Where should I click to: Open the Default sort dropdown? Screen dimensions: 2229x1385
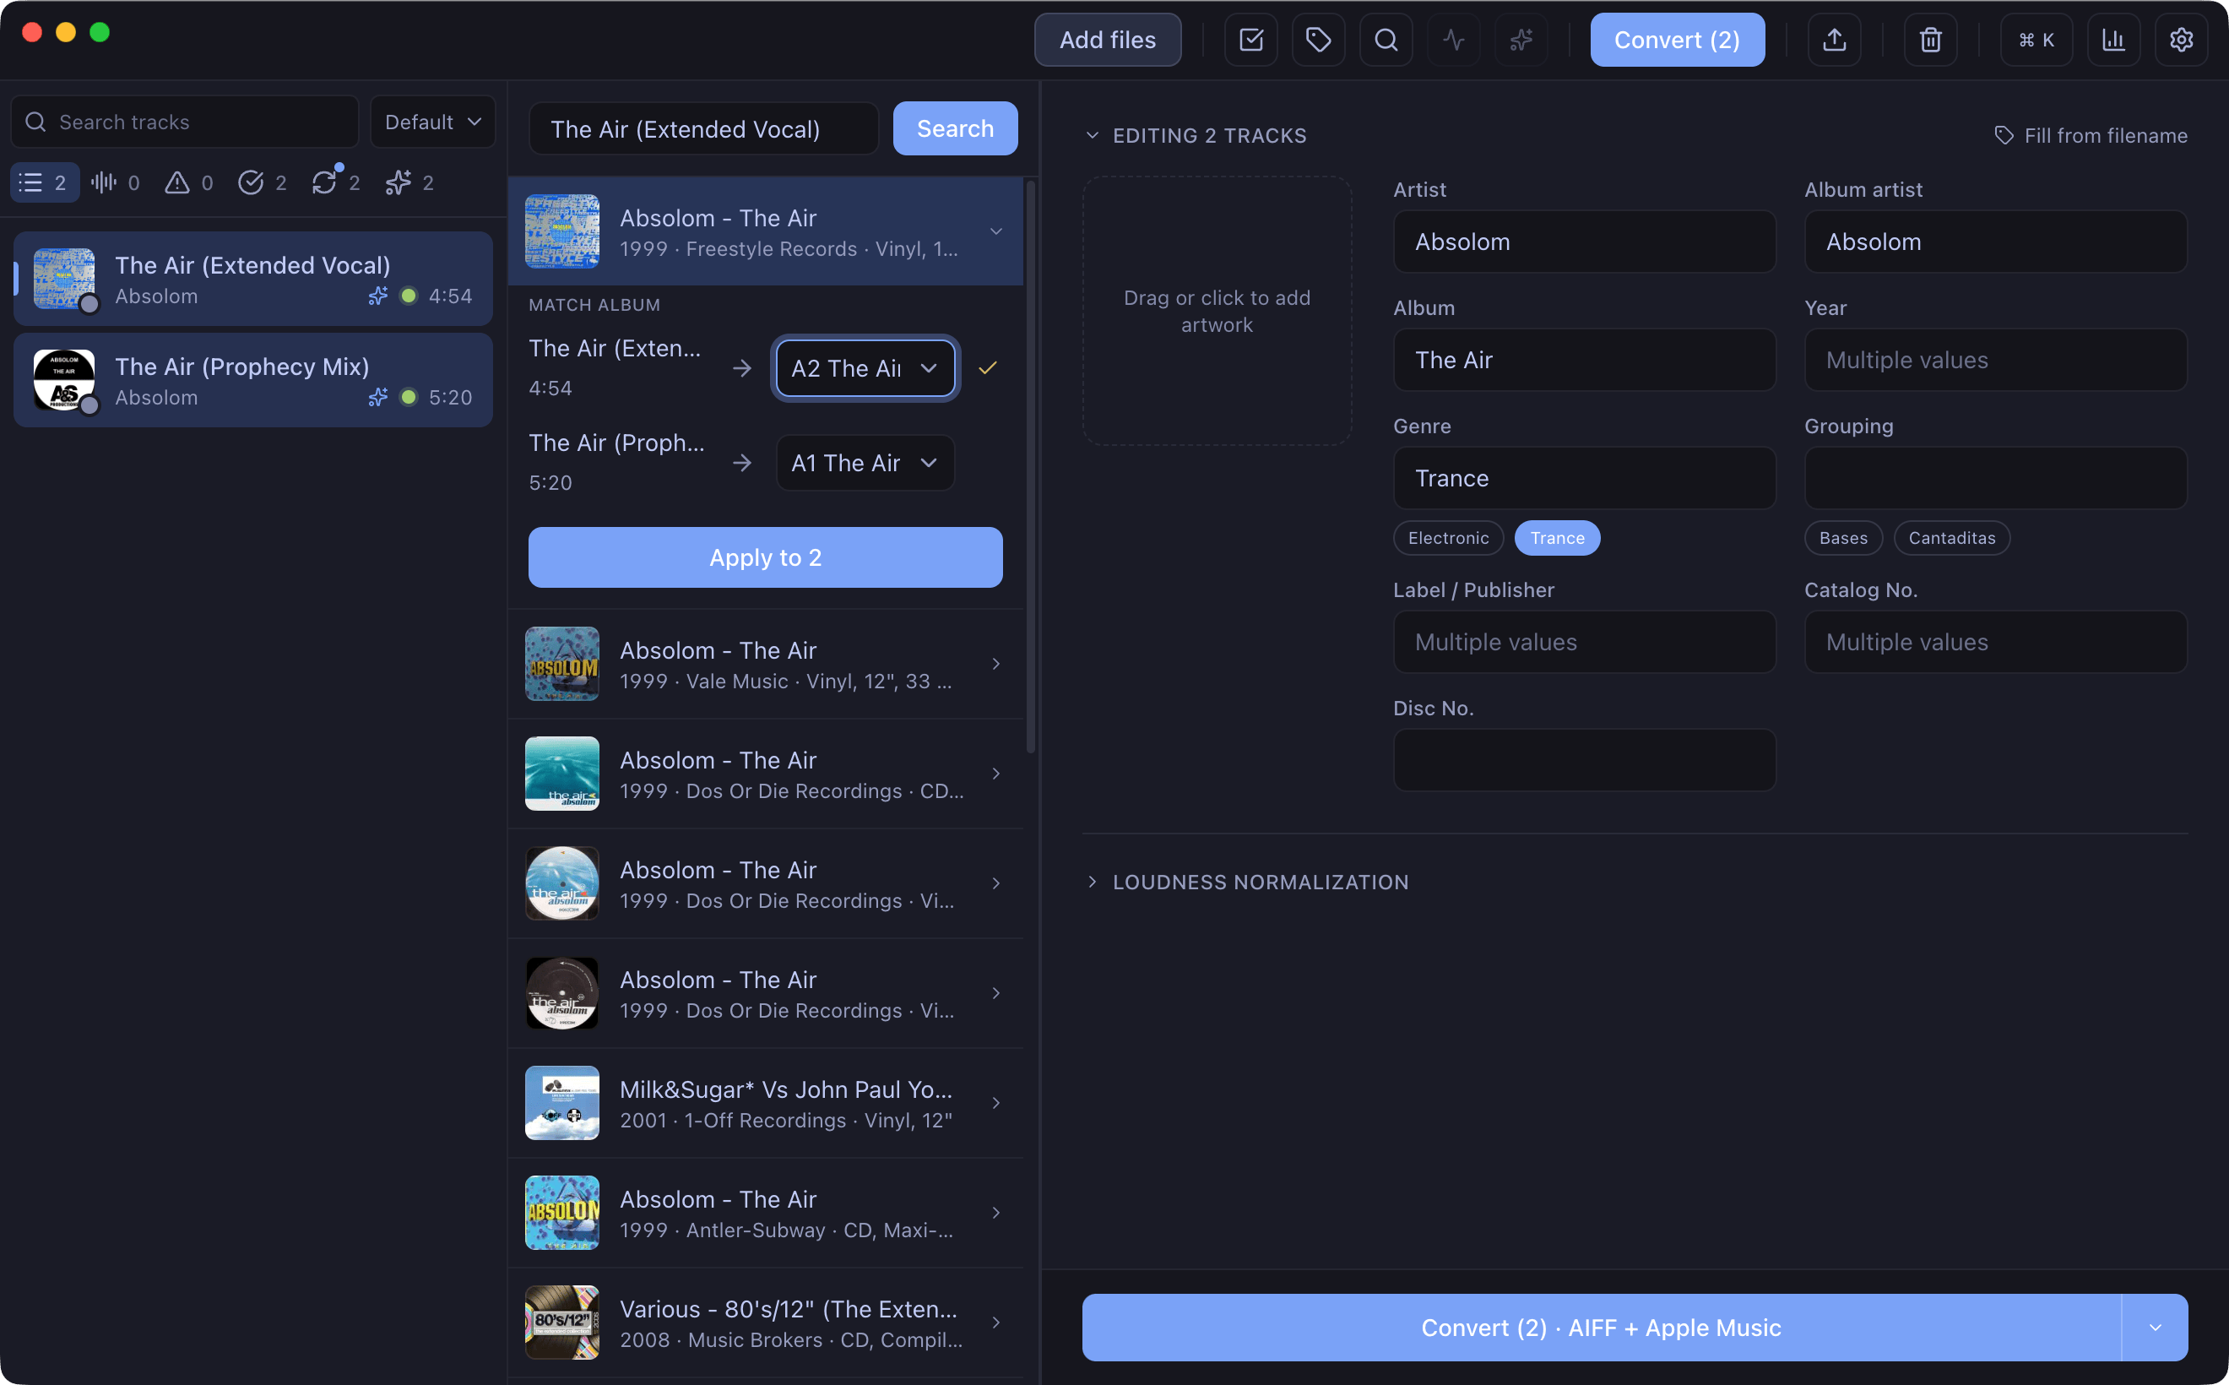(x=433, y=122)
